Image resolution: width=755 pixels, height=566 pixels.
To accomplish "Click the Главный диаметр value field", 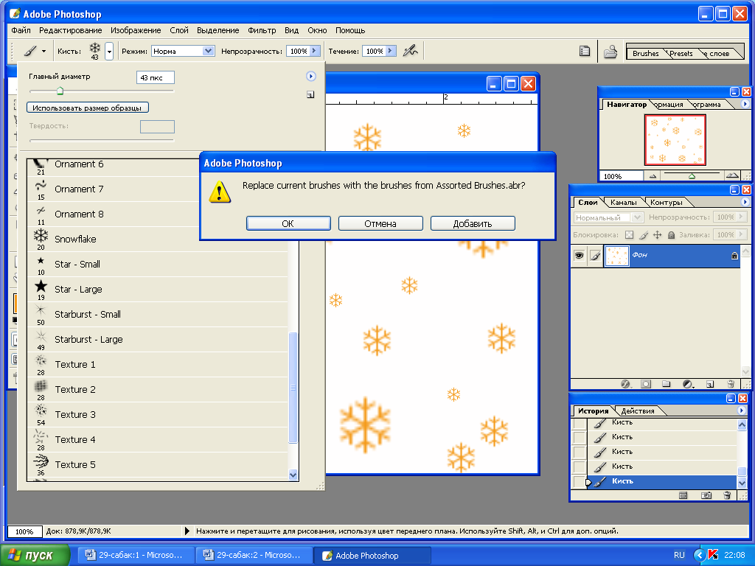I will tap(156, 77).
